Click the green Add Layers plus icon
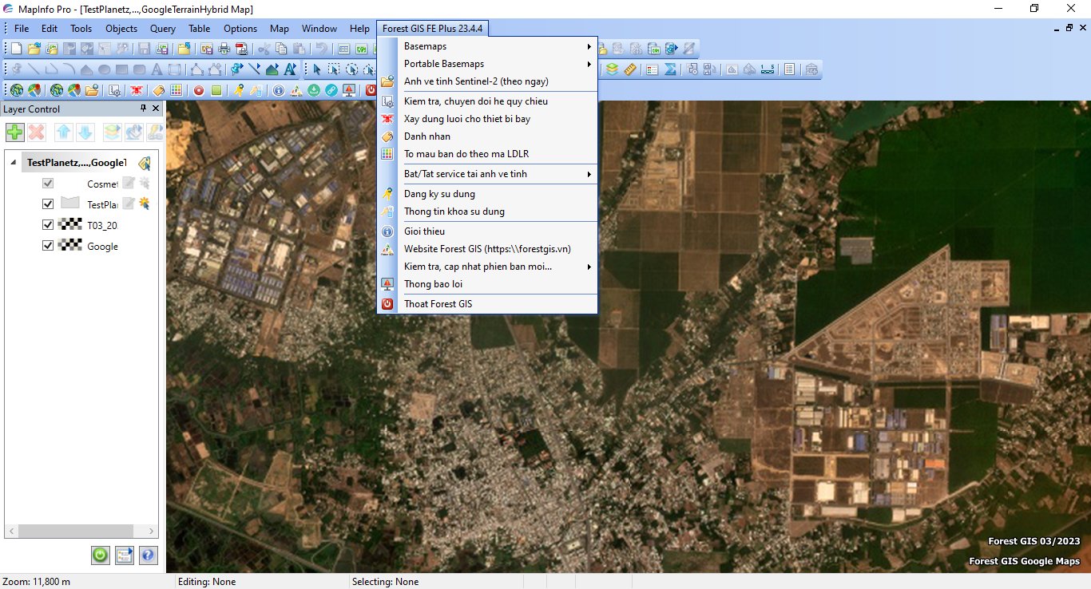The height and width of the screenshot is (589, 1091). (14, 132)
